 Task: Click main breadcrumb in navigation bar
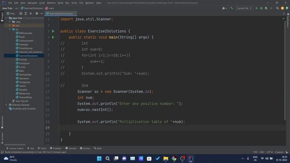tap(50, 8)
